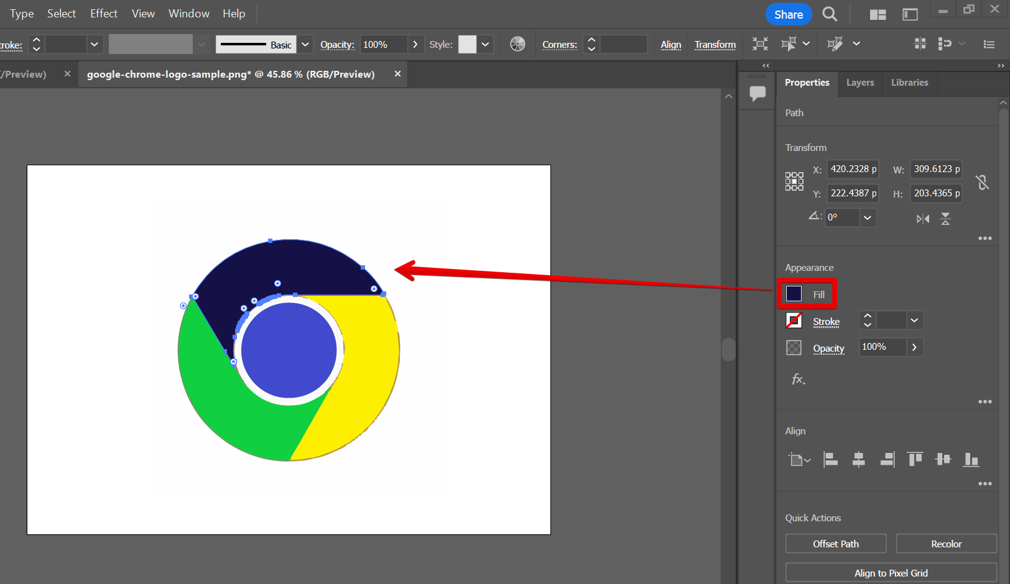Select the reference point grid locator
This screenshot has height=584, width=1010.
(x=794, y=181)
